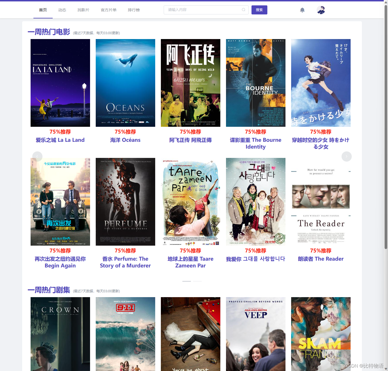Open The Bourne Identity poster
Image resolution: width=388 pixels, height=371 pixels.
click(x=256, y=83)
